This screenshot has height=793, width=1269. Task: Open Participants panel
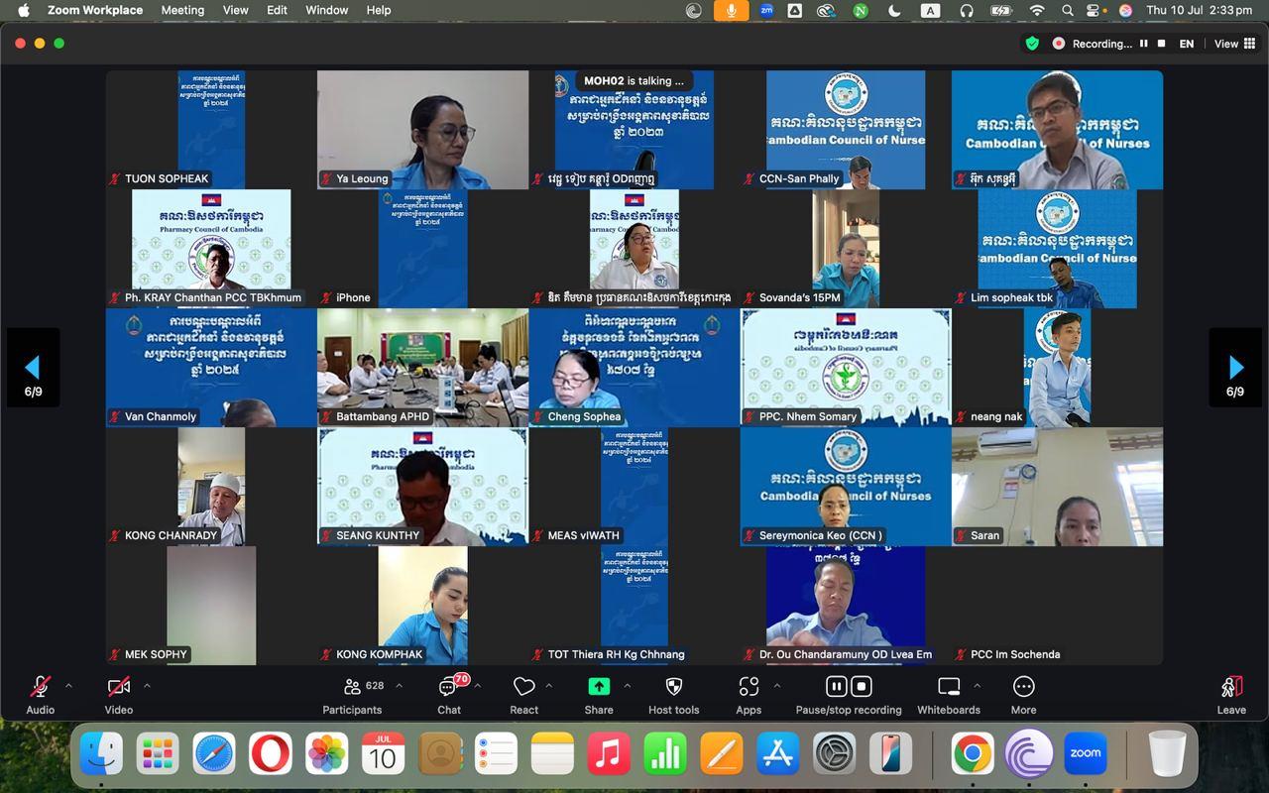pyautogui.click(x=352, y=694)
